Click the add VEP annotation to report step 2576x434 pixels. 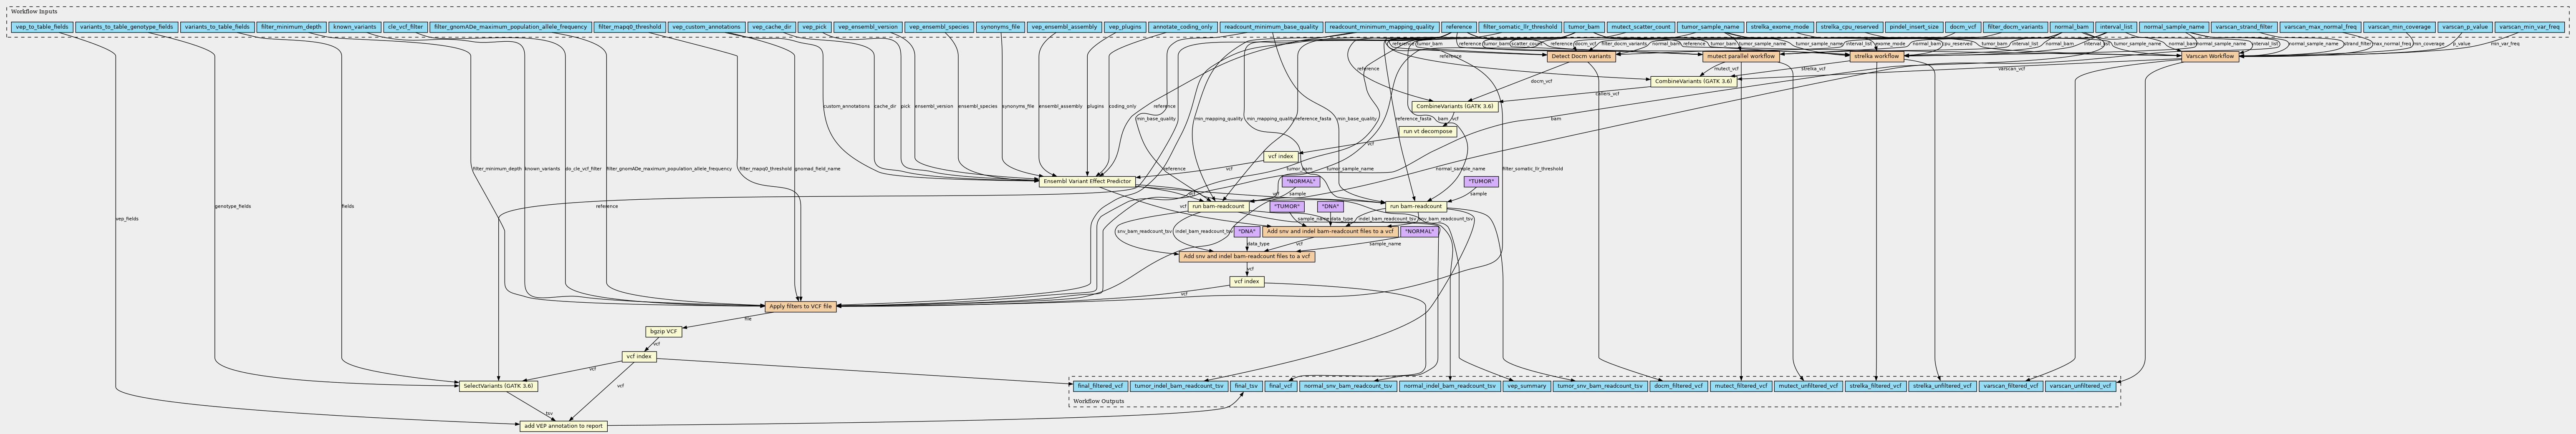[563, 426]
